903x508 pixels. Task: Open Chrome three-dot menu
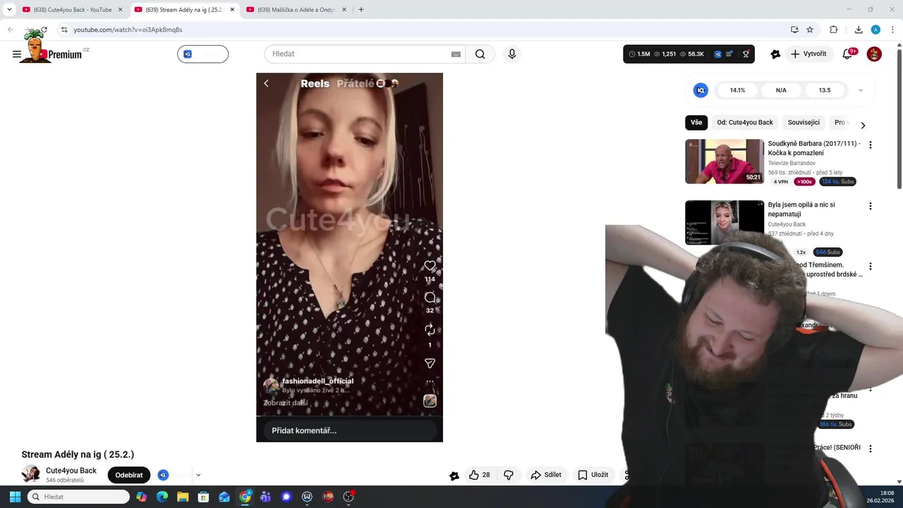tap(892, 30)
